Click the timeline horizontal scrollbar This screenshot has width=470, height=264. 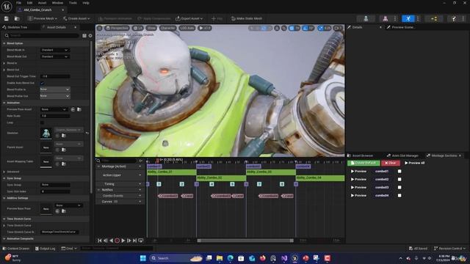pyautogui.click(x=245, y=241)
